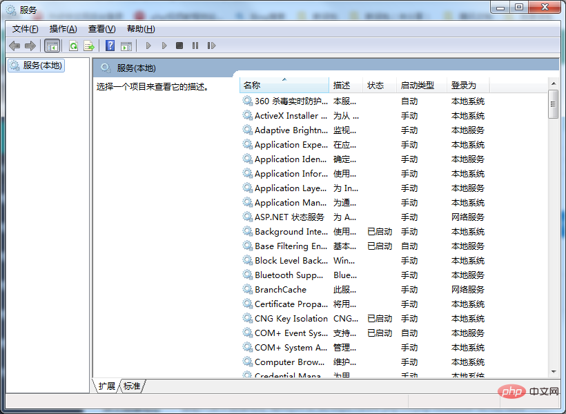Click gear icon beside COM+ System A...
The width and height of the screenshot is (566, 414).
[247, 347]
